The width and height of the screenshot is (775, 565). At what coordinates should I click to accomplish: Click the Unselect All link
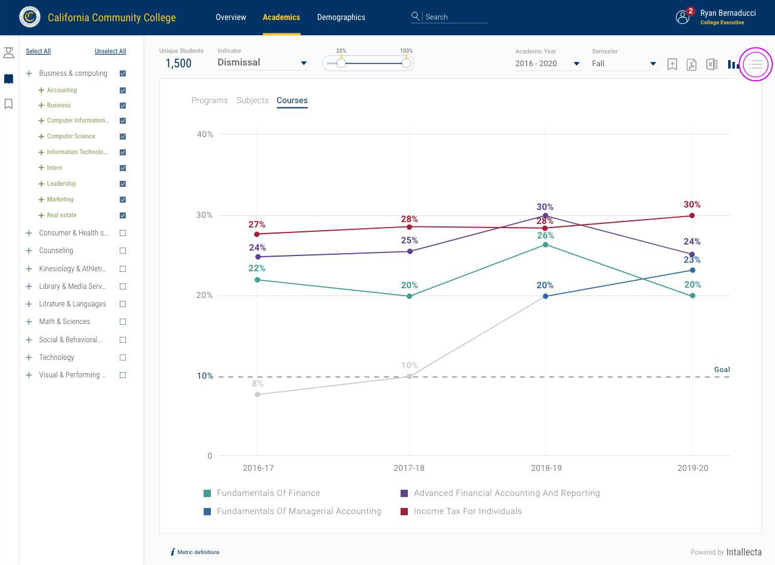coord(111,51)
